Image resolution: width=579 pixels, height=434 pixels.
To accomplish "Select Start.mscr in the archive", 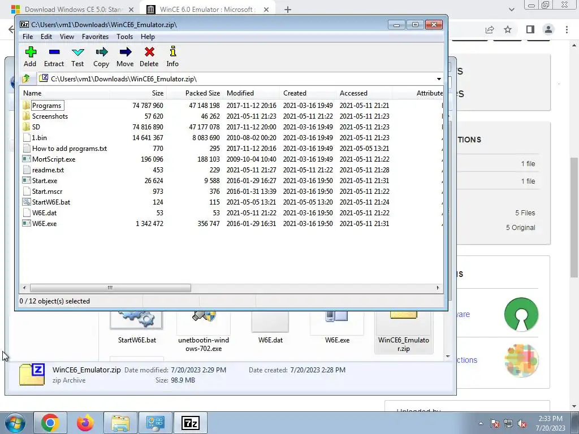I will [47, 191].
